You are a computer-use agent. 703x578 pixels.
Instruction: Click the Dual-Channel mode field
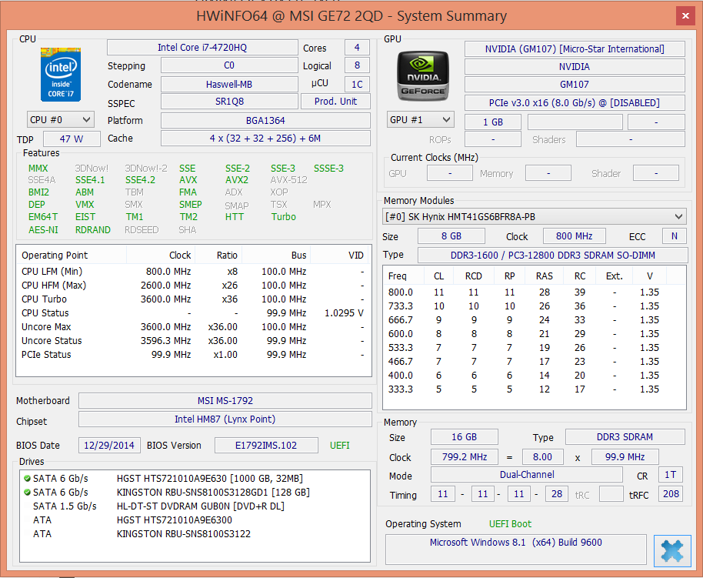pyautogui.click(x=527, y=475)
